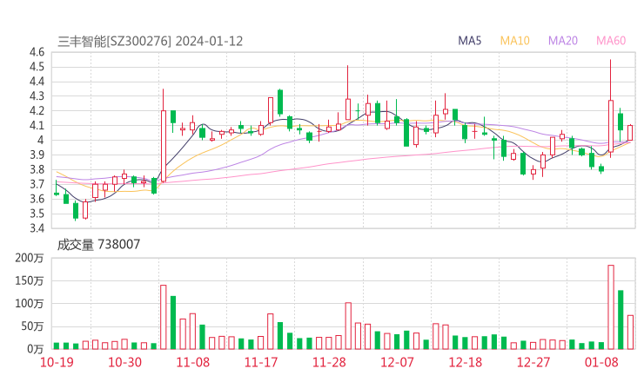Click the 200万 volume axis label
This screenshot has height=382, width=644.
30,258
